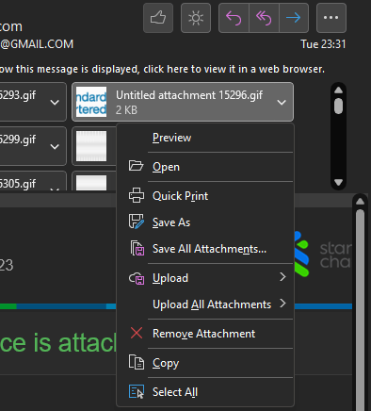
Task: Click the Save As floppy icon
Action: click(137, 222)
